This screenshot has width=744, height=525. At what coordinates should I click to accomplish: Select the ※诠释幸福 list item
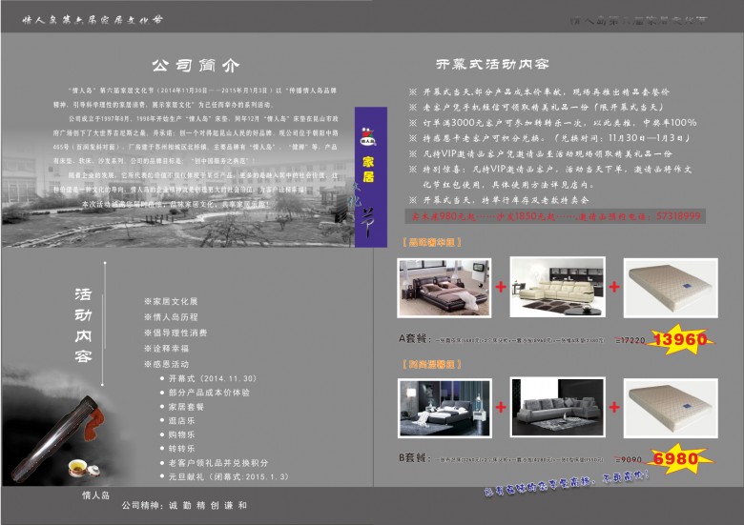click(167, 349)
